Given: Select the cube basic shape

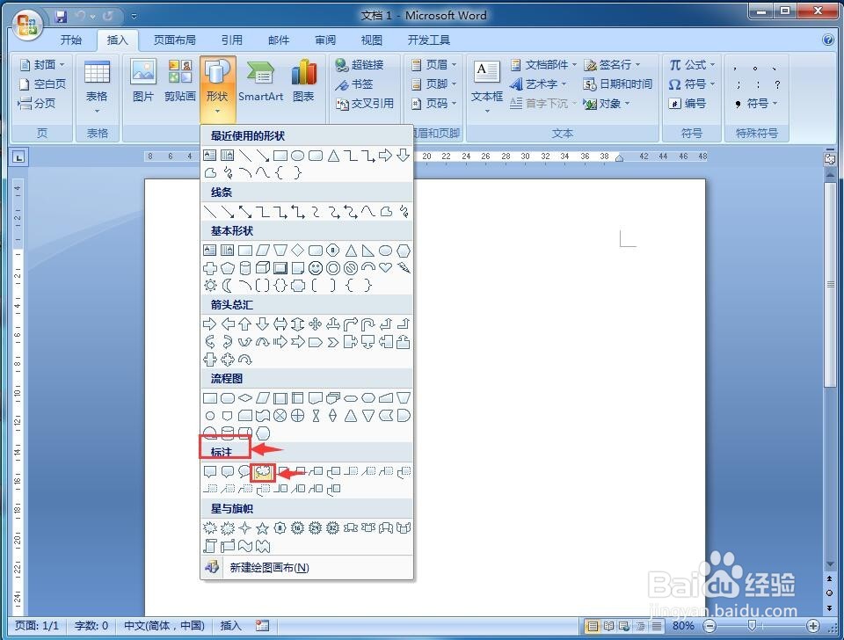Looking at the screenshot, I should (x=263, y=267).
